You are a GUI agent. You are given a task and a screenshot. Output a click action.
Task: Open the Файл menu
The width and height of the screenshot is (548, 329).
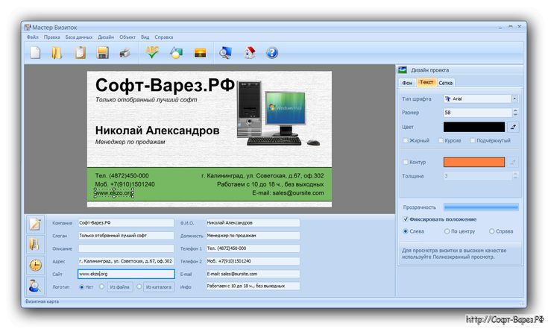pyautogui.click(x=33, y=37)
